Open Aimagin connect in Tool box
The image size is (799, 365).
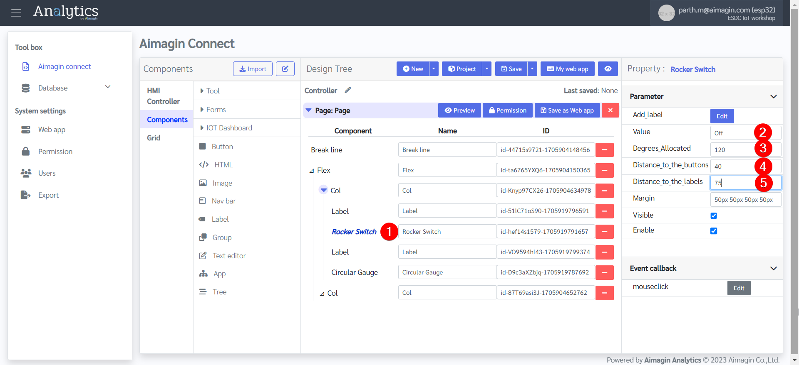[x=65, y=66]
